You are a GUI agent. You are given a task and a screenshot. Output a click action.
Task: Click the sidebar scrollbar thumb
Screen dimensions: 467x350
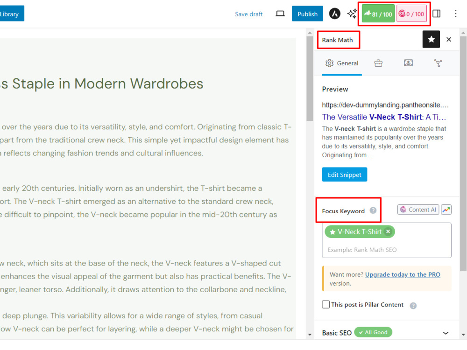click(463, 153)
